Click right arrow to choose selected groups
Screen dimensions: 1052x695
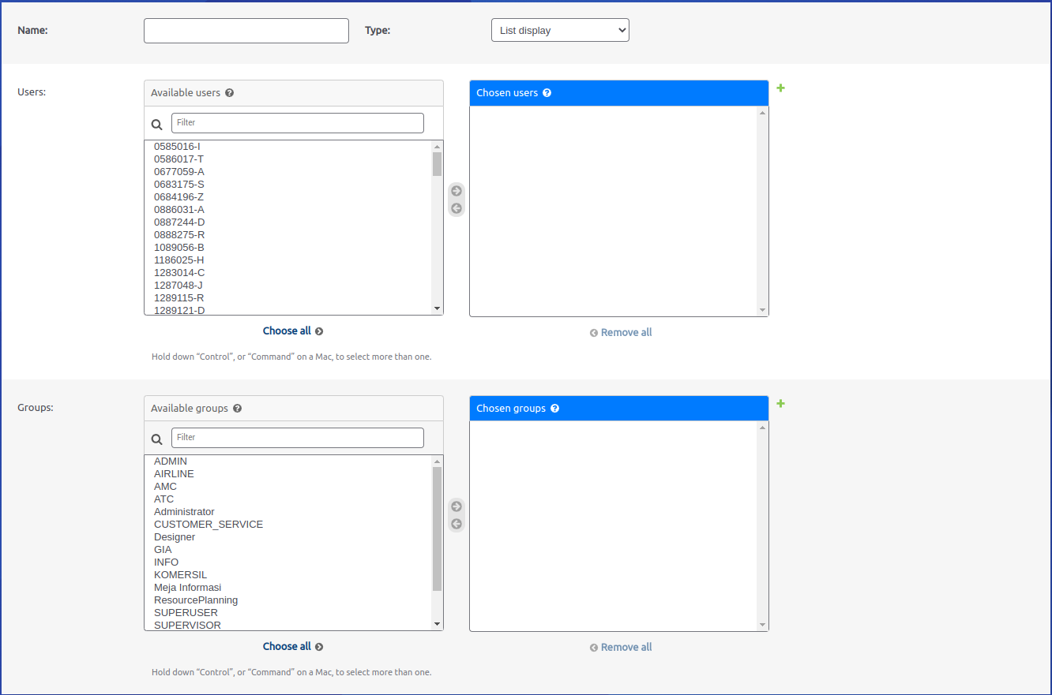456,506
